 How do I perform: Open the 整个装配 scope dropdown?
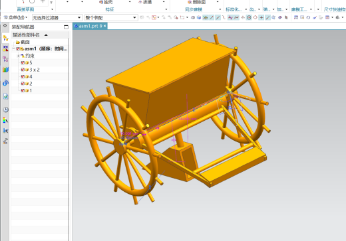(x=111, y=18)
